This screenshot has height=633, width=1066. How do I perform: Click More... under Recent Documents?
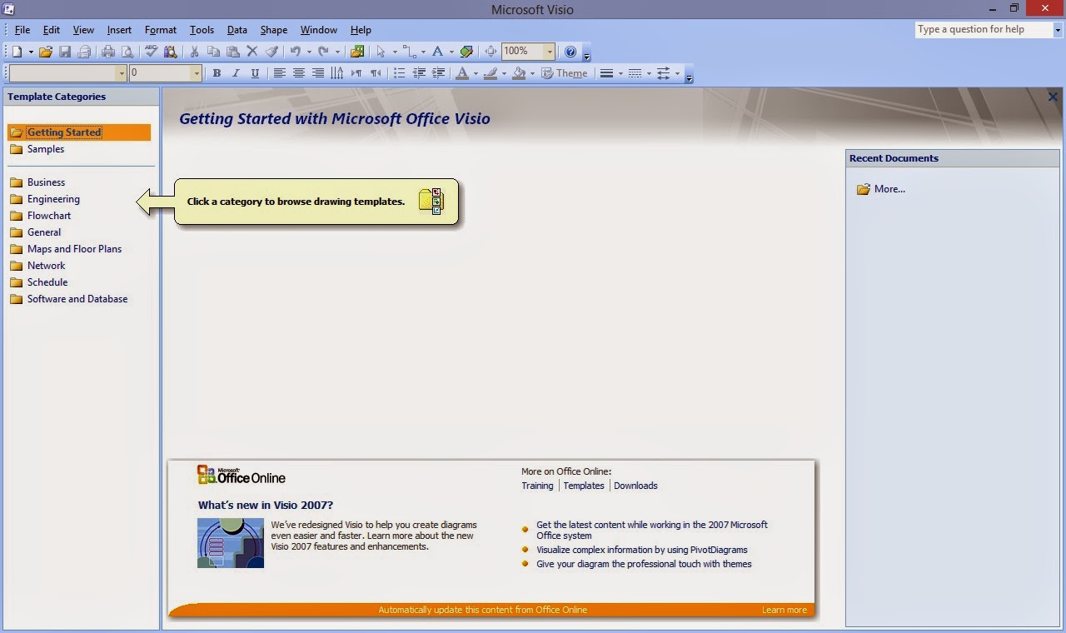point(889,189)
